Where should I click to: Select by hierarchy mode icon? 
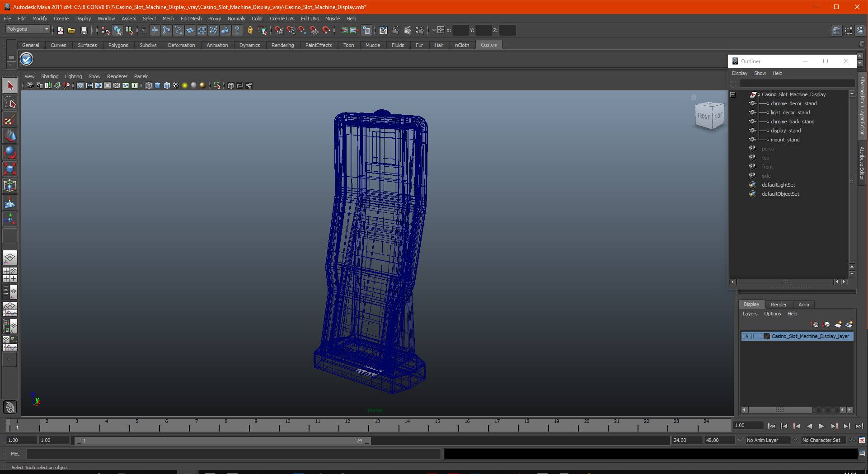coord(105,30)
